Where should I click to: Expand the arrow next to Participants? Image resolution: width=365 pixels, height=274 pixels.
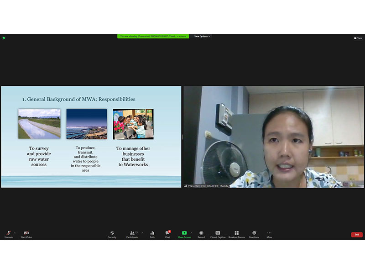coord(142,232)
